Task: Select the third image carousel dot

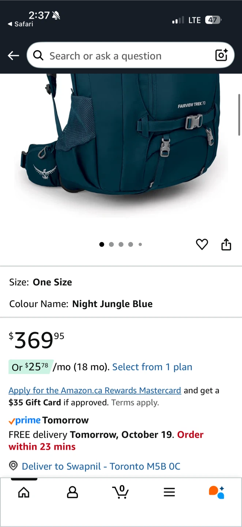Action: coord(121,244)
